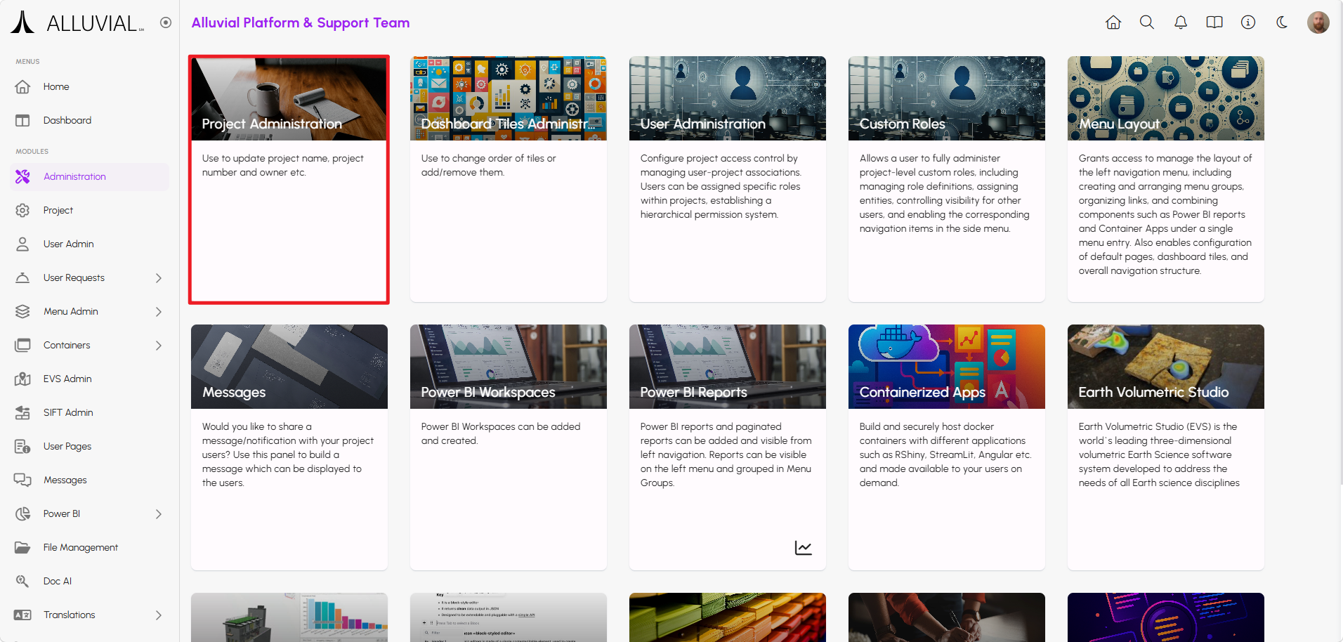Toggle the sidebar pin radio icon
The image size is (1343, 642).
tap(166, 22)
